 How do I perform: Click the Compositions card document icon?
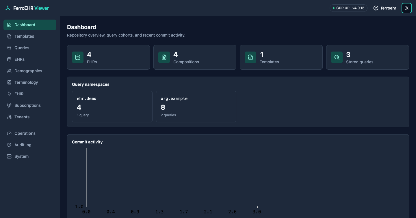coord(164,57)
